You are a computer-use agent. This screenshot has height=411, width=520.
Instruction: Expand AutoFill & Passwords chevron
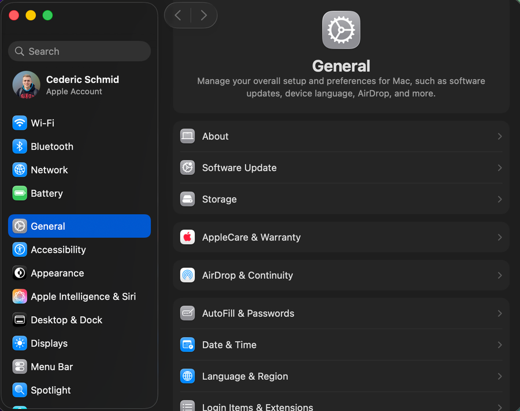499,313
